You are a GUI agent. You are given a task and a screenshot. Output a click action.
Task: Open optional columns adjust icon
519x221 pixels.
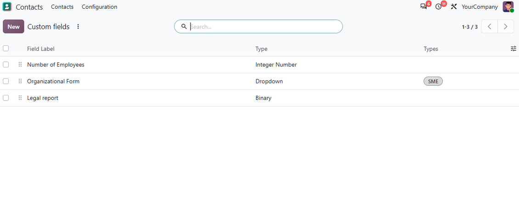[513, 49]
